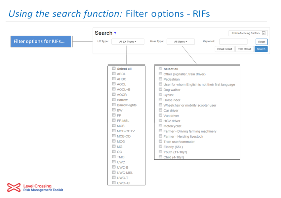Tick Select all in LX types list
Screen dimensions: 281x198
(x=114, y=68)
